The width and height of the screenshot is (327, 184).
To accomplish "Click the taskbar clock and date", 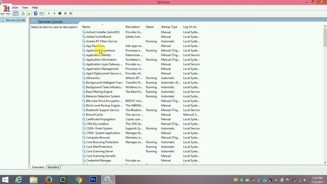I will point(318,180).
